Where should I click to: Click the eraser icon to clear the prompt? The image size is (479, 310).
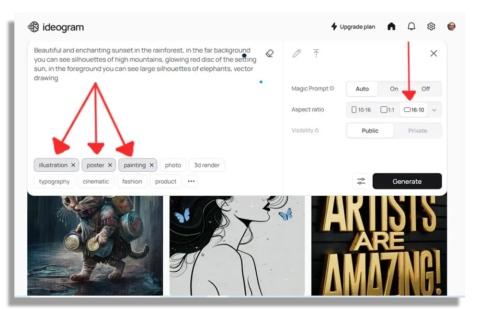tap(269, 54)
